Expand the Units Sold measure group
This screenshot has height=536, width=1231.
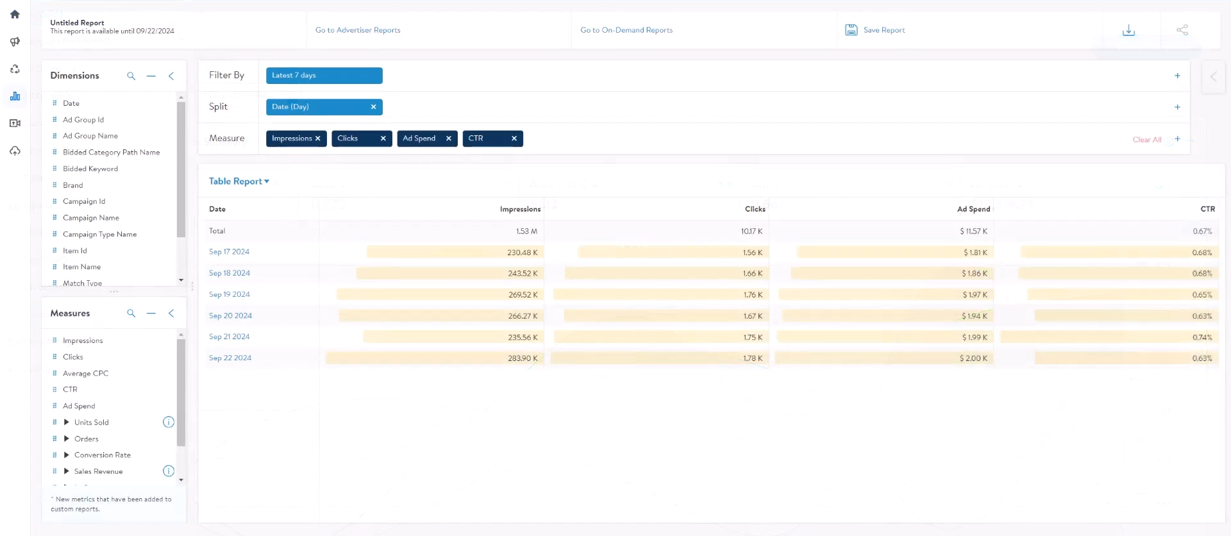point(67,422)
